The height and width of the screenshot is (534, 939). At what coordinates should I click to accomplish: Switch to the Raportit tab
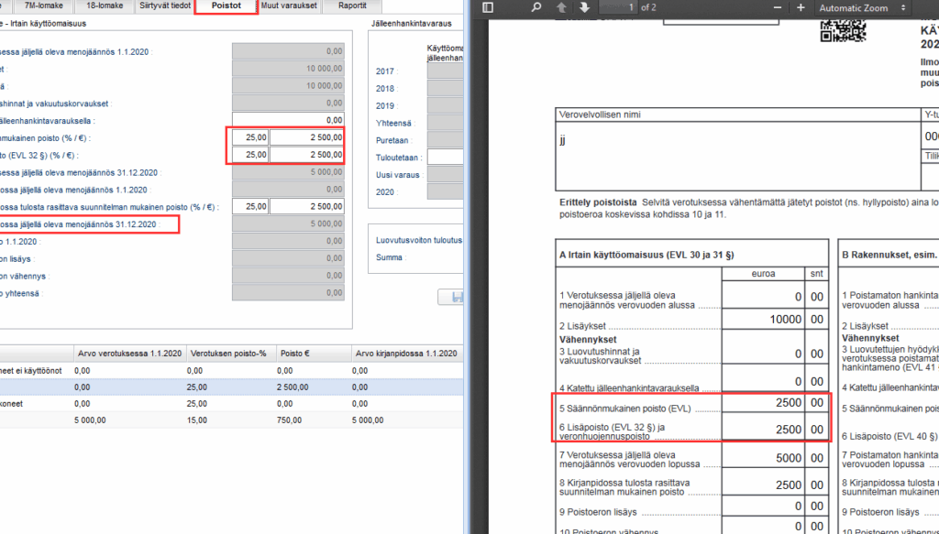(x=351, y=6)
